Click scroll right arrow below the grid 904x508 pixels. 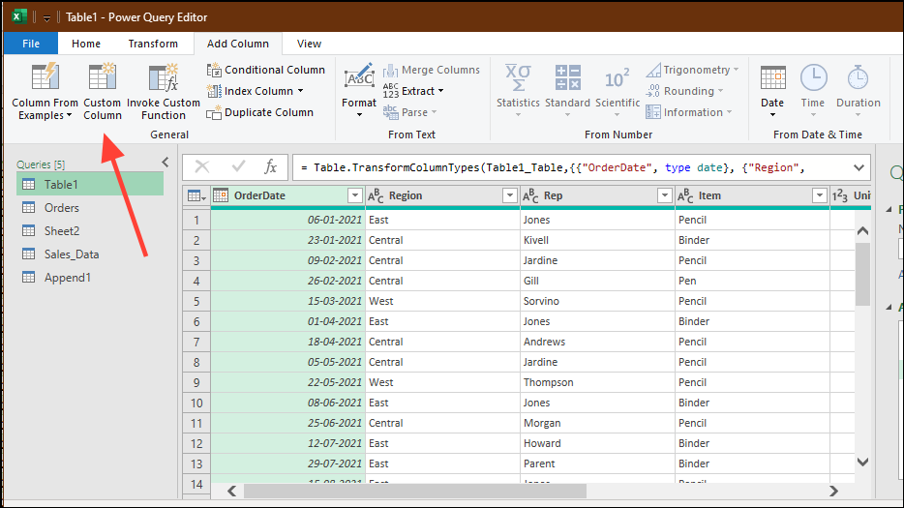833,491
